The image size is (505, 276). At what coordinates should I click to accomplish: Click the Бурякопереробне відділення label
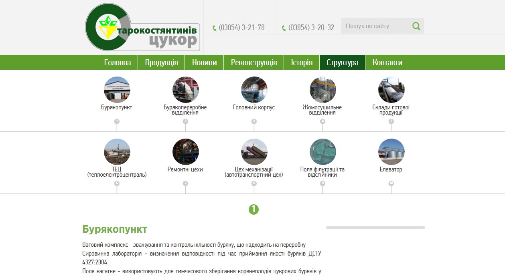pos(185,110)
